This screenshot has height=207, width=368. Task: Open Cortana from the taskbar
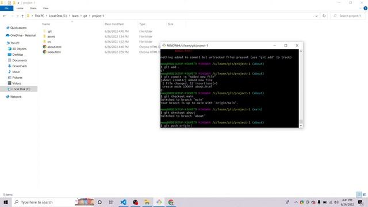pyautogui.click(x=99, y=202)
